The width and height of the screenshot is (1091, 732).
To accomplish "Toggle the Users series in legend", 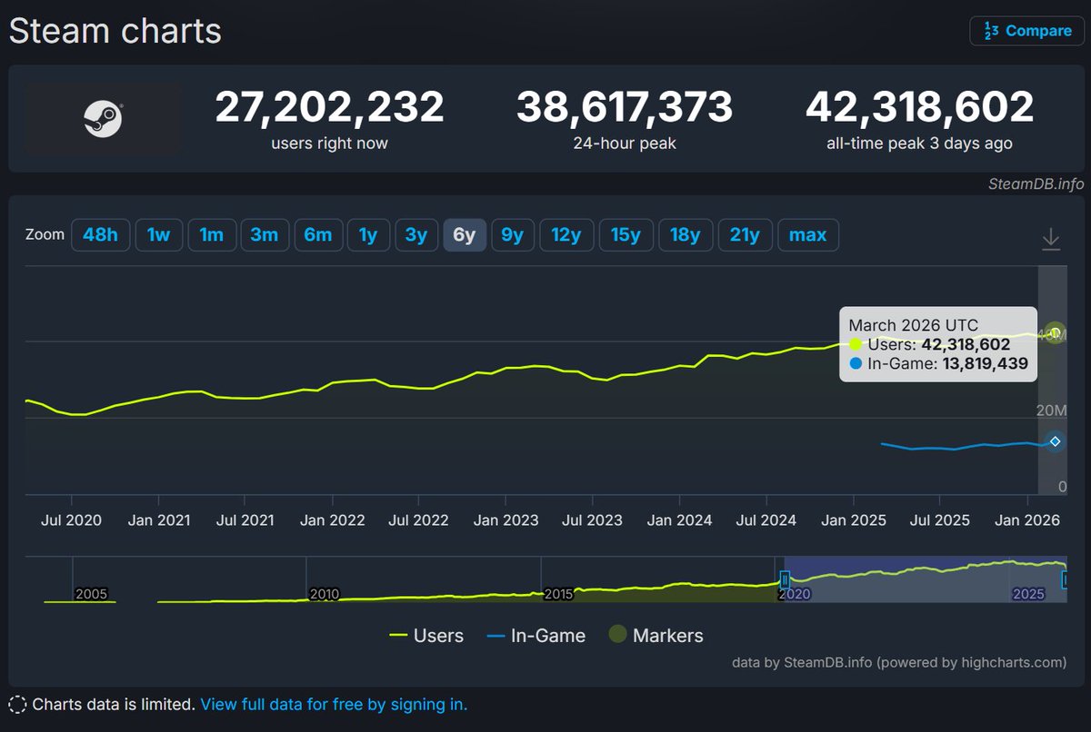I will click(x=426, y=636).
